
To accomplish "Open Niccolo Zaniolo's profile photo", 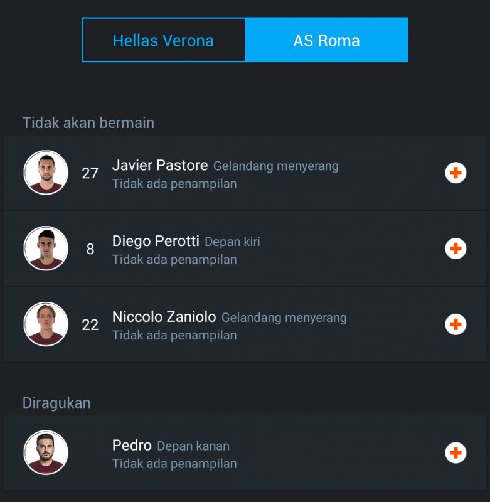I will click(x=46, y=324).
